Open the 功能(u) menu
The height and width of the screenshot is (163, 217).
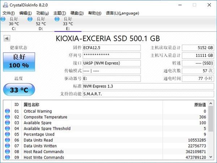pyautogui.click(x=43, y=13)
